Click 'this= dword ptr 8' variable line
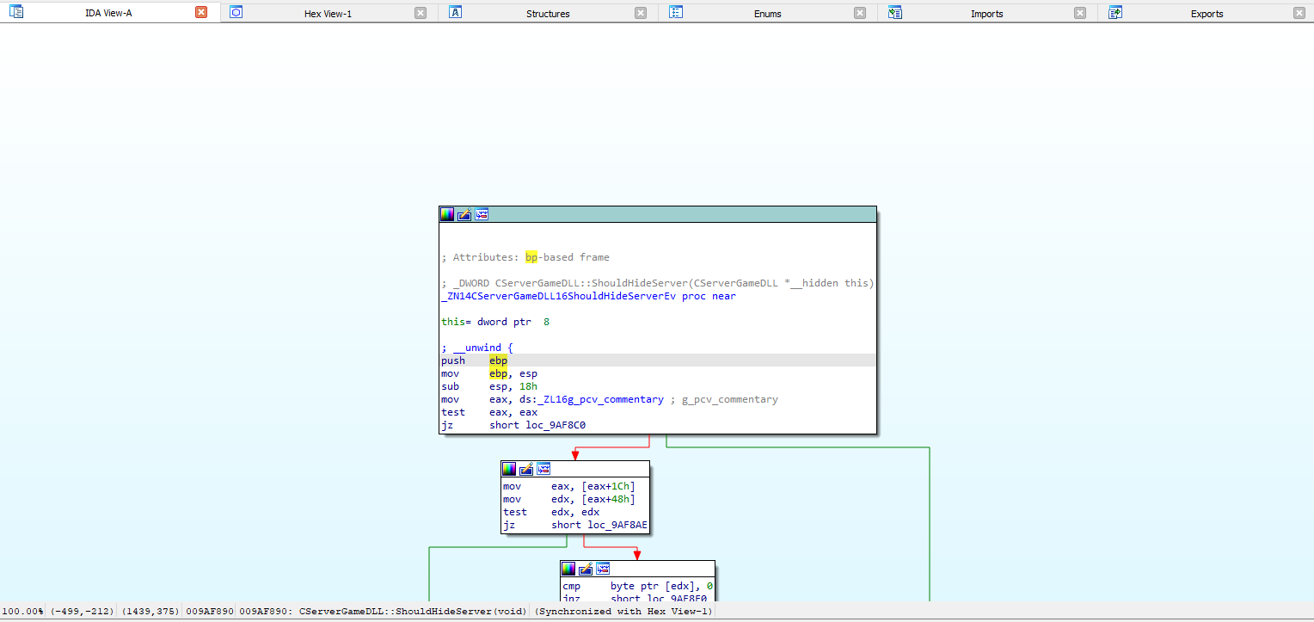The image size is (1314, 622). coord(495,322)
